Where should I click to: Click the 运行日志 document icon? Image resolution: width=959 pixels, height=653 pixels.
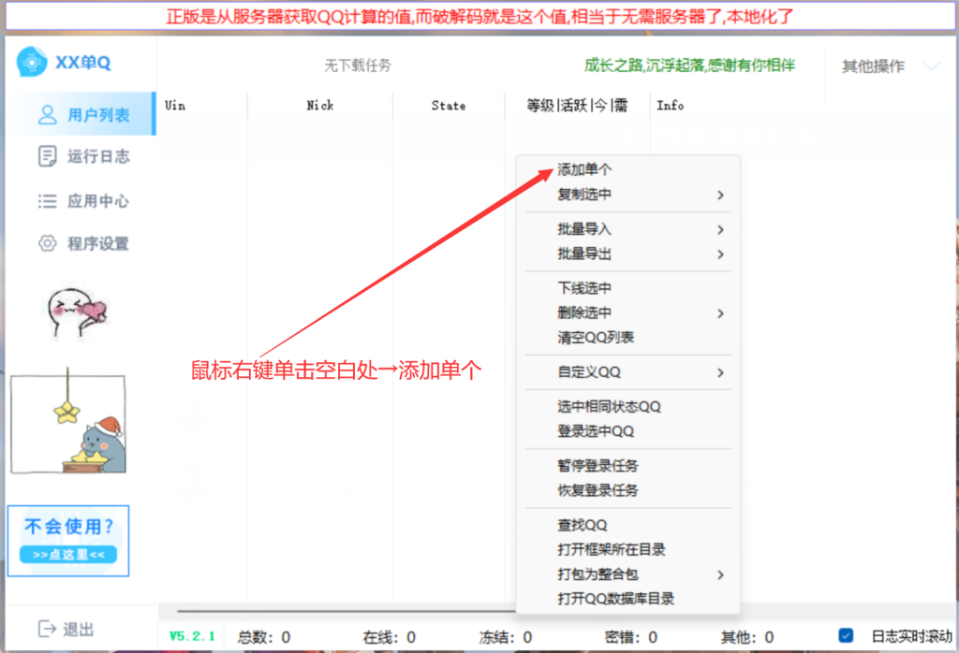pos(47,156)
